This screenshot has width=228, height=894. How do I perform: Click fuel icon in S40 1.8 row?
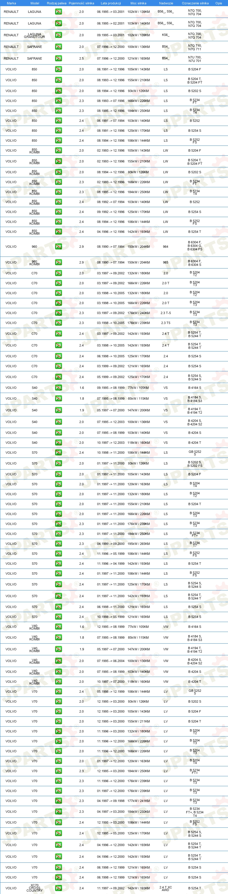[x=58, y=399]
